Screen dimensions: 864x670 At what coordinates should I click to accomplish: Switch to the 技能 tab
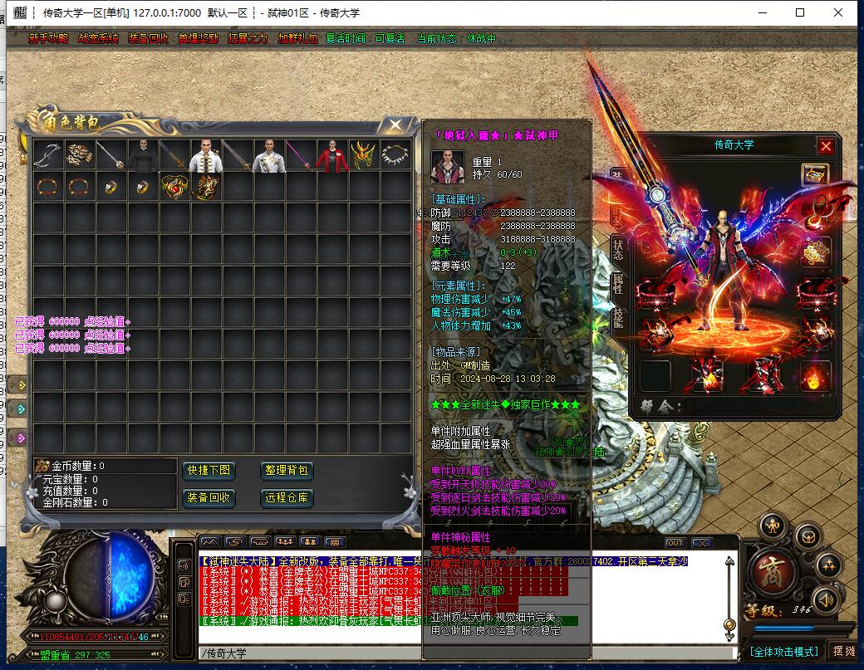(618, 320)
